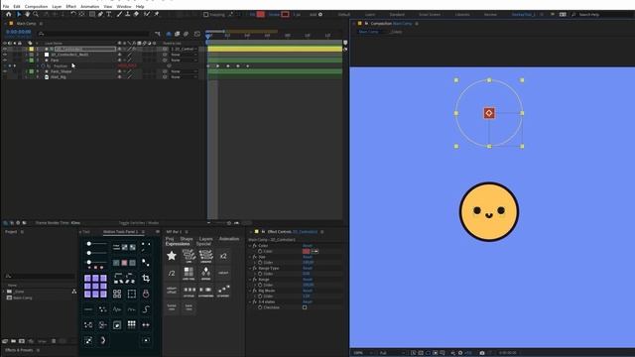Toggle the Range effect fx switch

coord(255,280)
